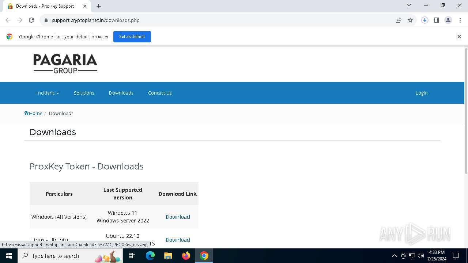Open the volume tray icon
The image size is (468, 263).
coord(421,256)
